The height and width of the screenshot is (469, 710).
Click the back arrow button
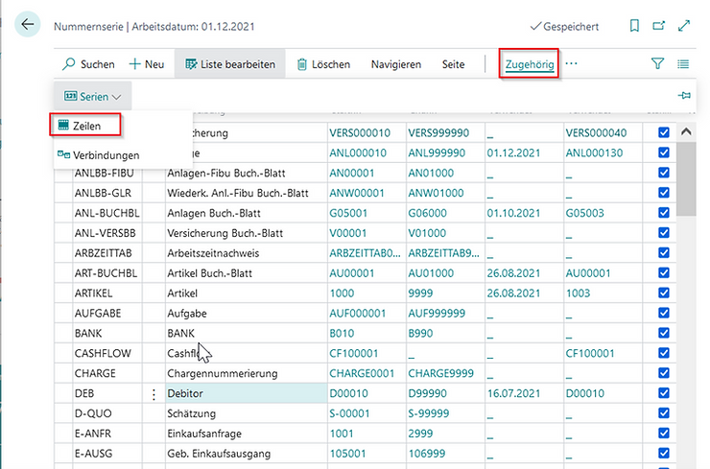[x=27, y=26]
